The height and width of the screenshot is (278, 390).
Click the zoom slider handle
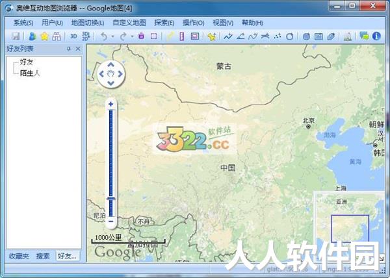(x=111, y=199)
